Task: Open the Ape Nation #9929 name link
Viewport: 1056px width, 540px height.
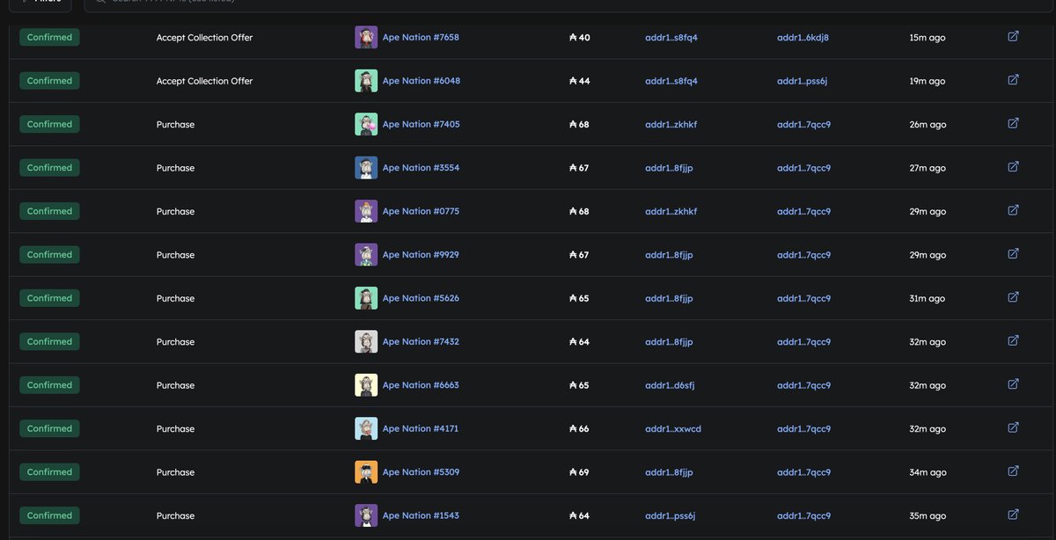Action: [421, 255]
